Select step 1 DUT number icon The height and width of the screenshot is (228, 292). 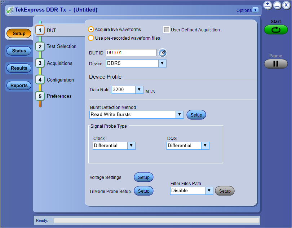point(40,30)
